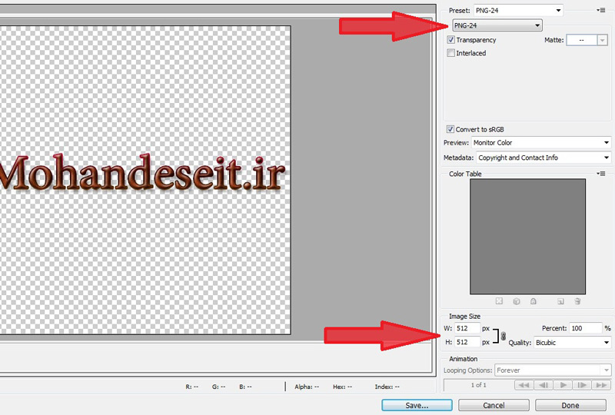Viewport: 615px width, 415px height.
Task: Click the 'Hex: --' readout in status bar
Action: pyautogui.click(x=342, y=387)
